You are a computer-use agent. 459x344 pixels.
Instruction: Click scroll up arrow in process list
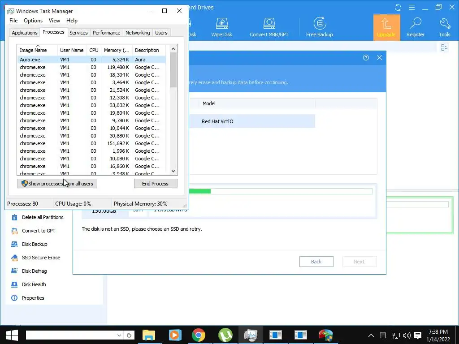pyautogui.click(x=173, y=49)
